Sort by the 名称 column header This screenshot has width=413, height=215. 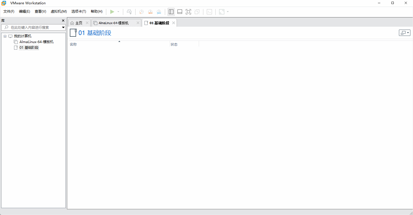[73, 44]
